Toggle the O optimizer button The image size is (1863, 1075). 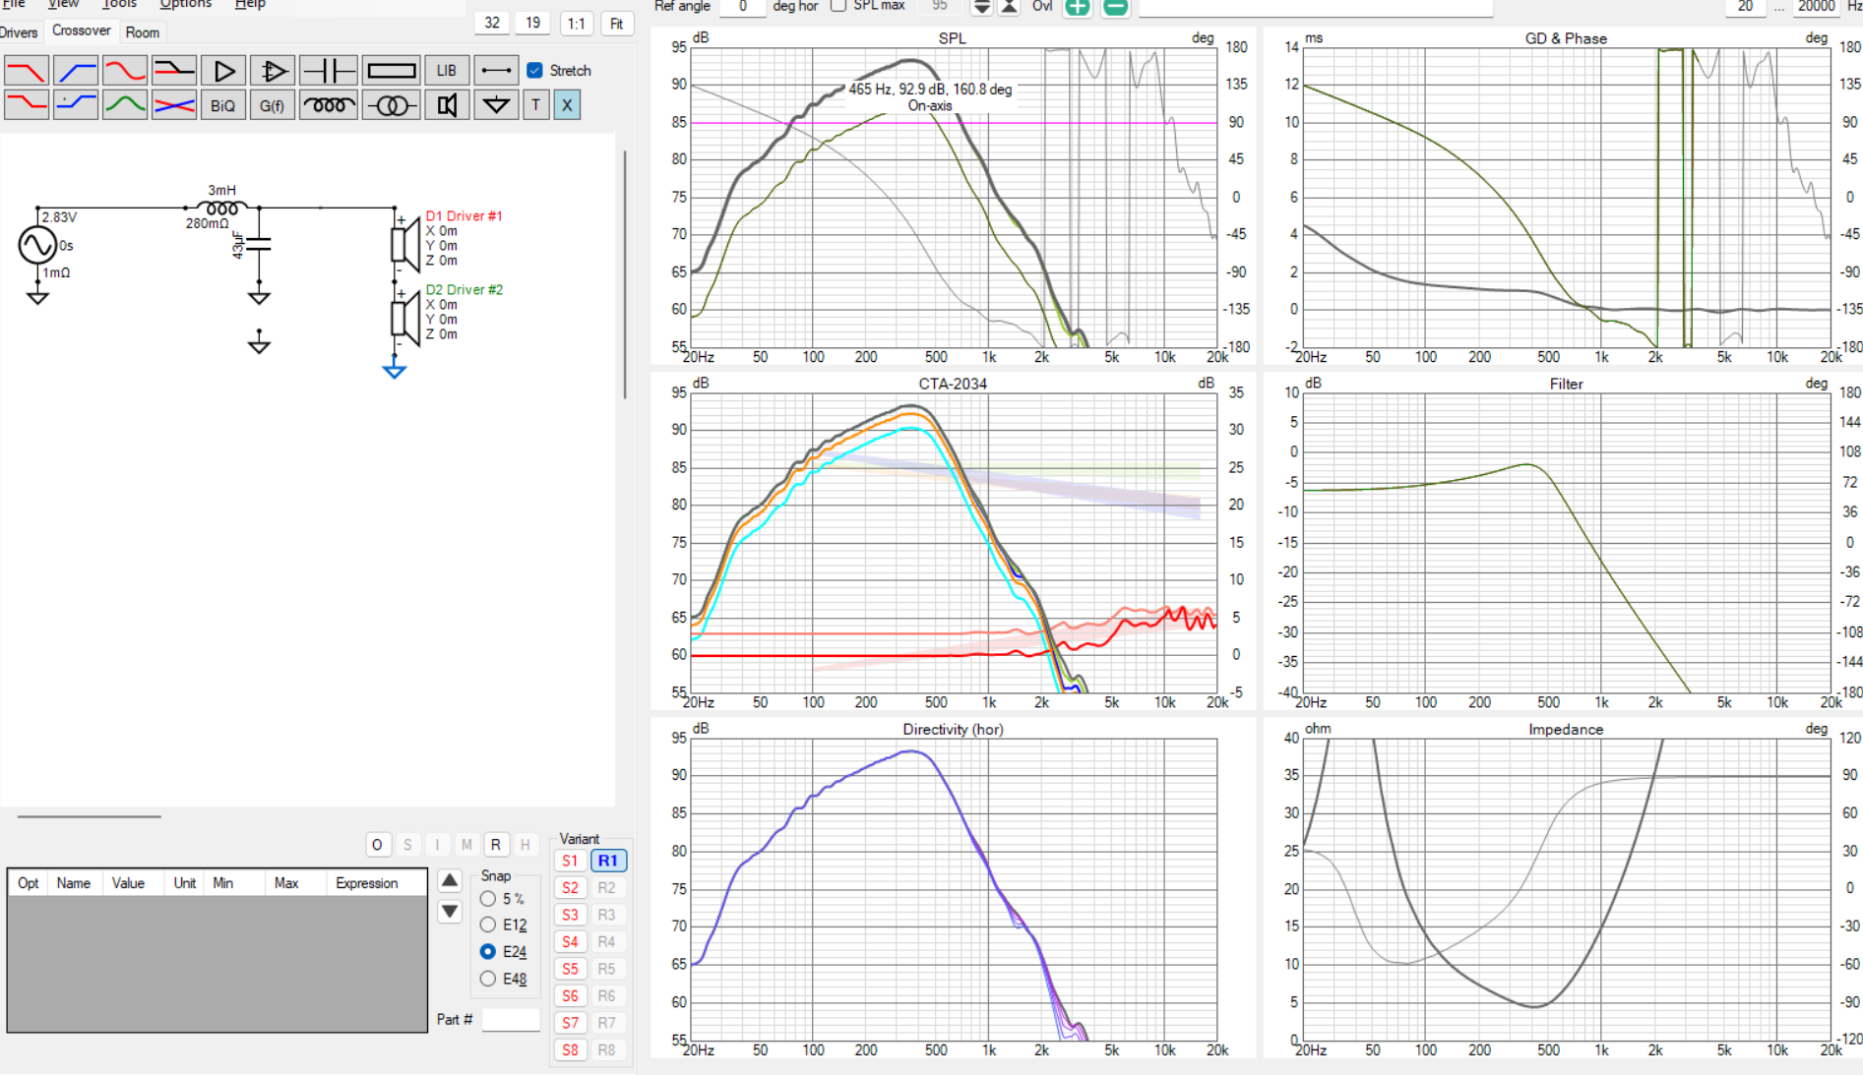coord(377,845)
